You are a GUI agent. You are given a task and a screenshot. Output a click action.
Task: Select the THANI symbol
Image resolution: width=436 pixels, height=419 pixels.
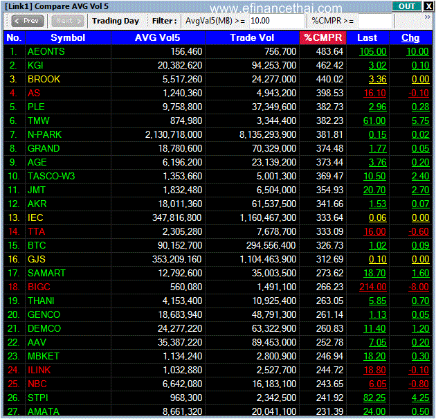[41, 301]
